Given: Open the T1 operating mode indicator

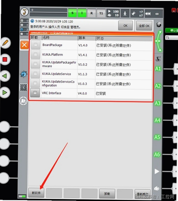Looking at the screenshot, I should [101, 13].
